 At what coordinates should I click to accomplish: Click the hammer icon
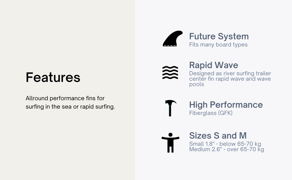tap(171, 108)
